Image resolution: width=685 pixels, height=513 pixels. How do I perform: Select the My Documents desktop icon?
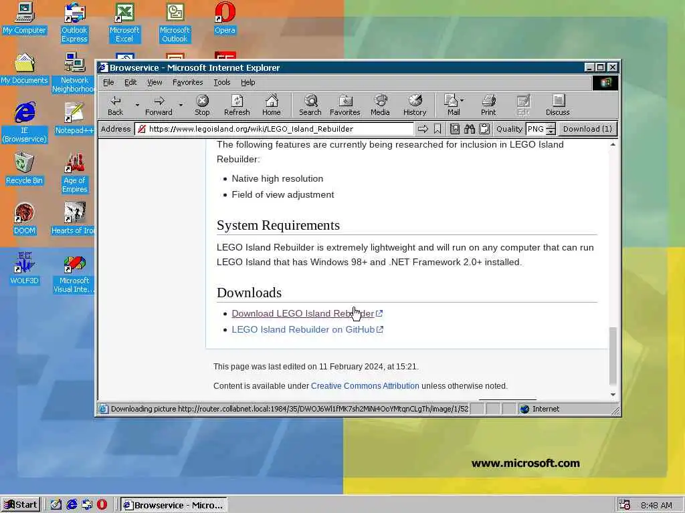pos(24,69)
